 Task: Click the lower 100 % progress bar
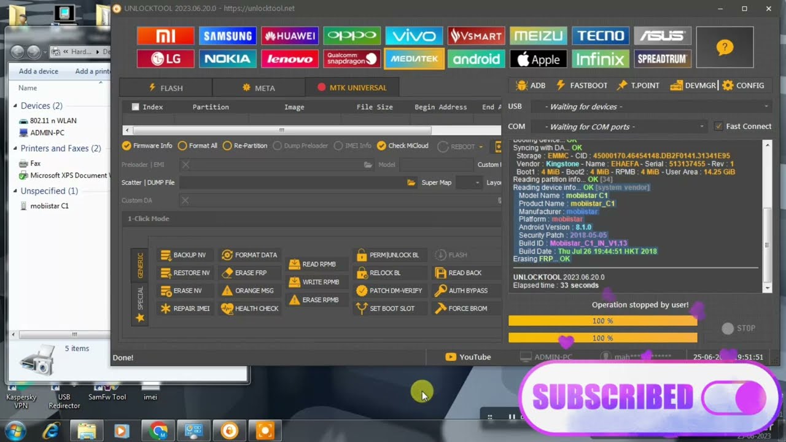click(x=603, y=338)
